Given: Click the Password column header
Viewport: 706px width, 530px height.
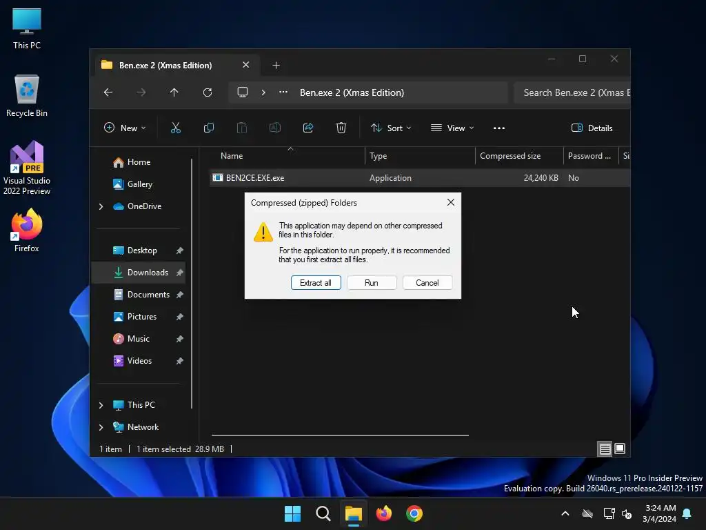Looking at the screenshot, I should tap(591, 156).
